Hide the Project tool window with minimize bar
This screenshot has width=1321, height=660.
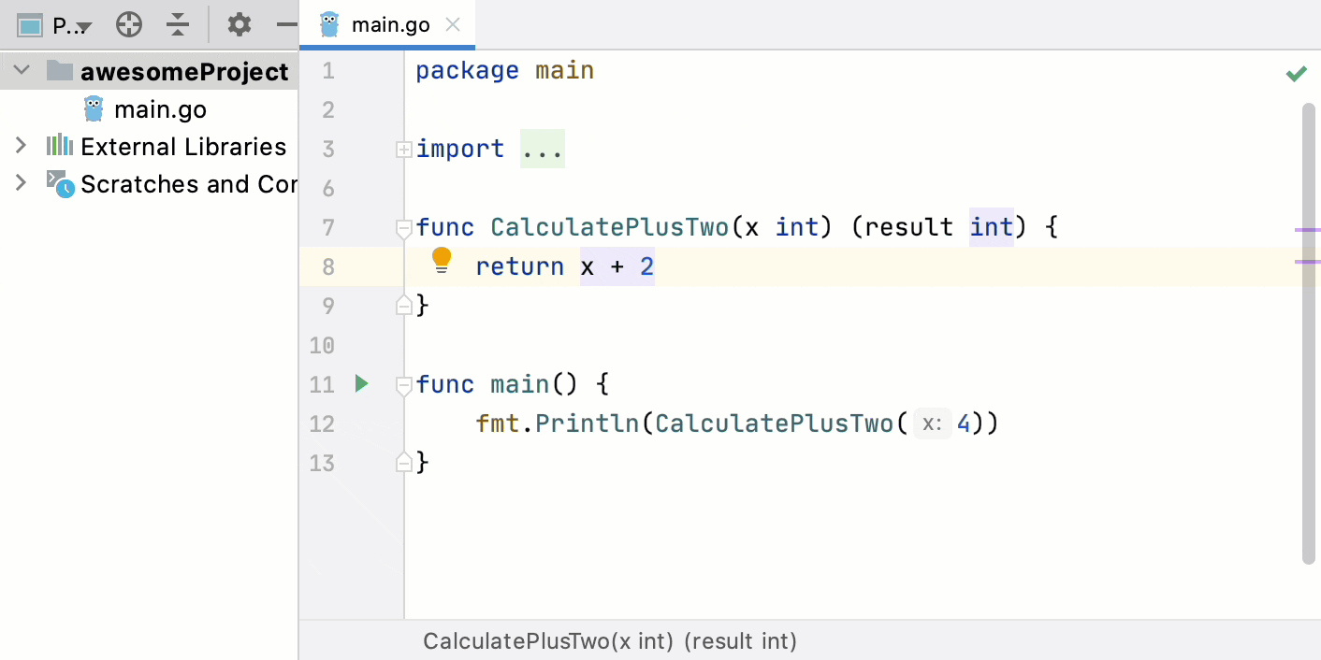point(286,25)
